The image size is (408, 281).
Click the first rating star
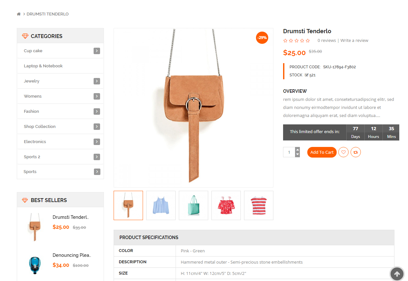(x=285, y=41)
